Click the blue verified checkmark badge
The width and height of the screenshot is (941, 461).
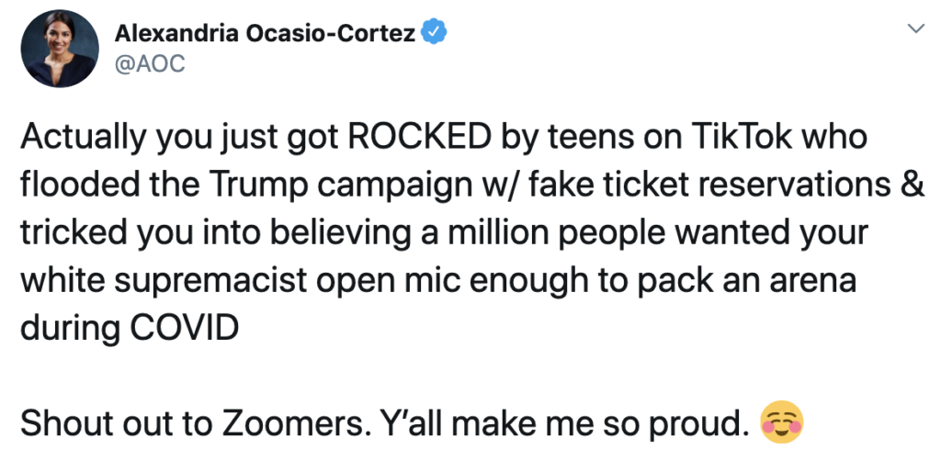click(x=433, y=34)
